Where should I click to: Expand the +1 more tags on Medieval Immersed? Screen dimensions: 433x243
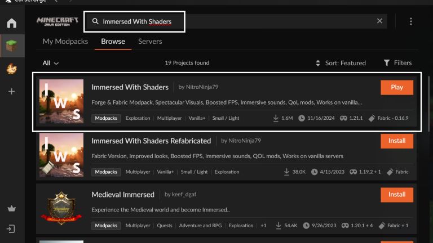tap(263, 226)
